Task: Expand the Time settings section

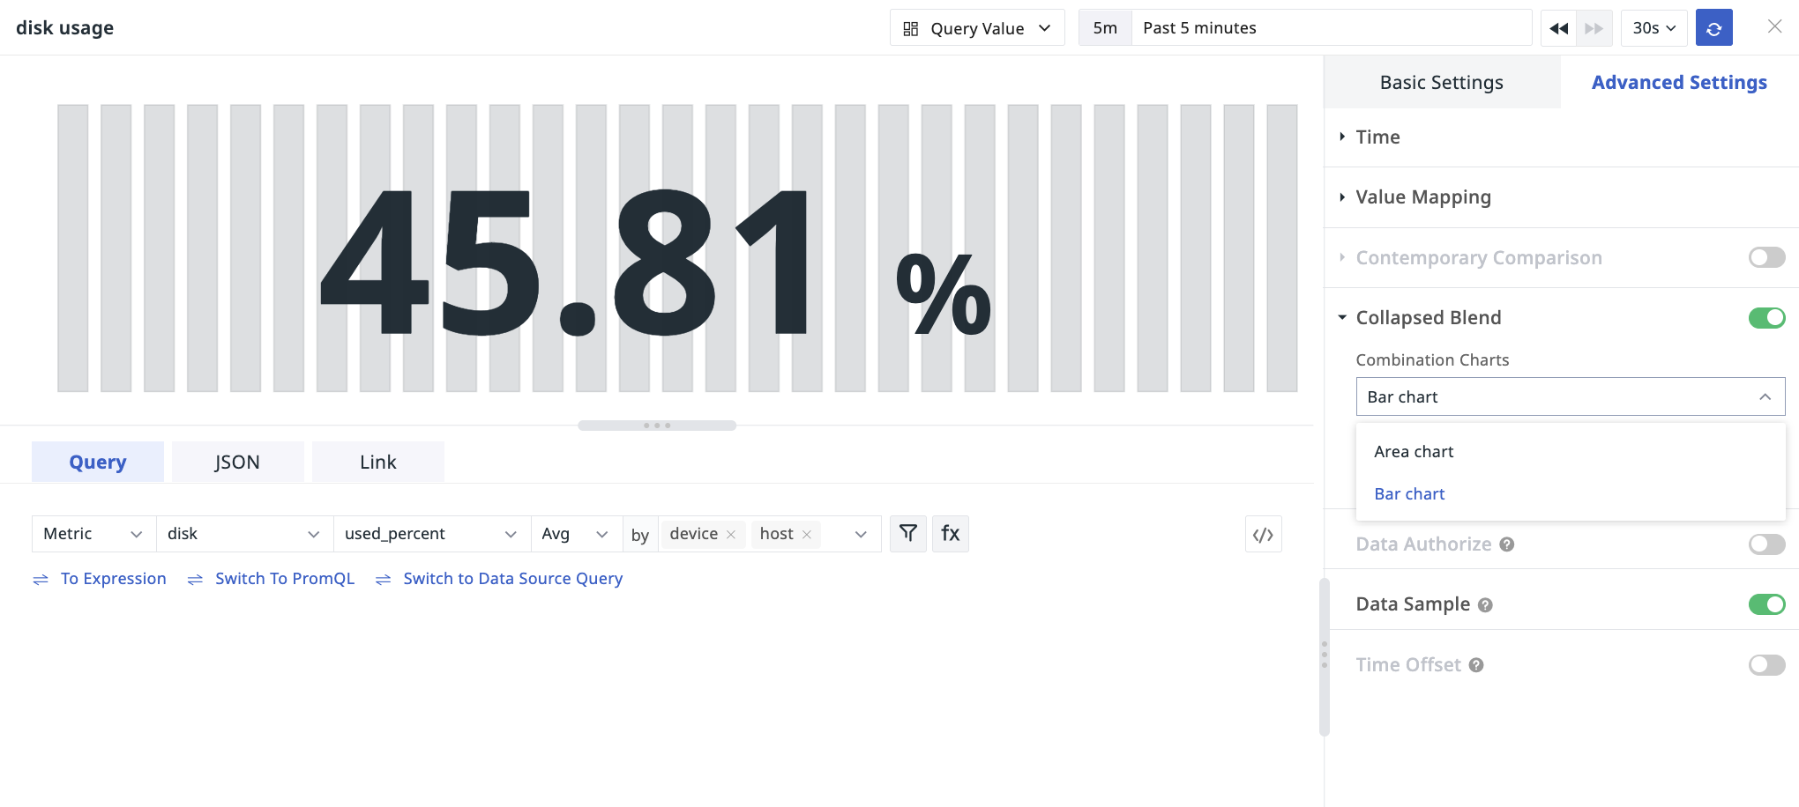Action: pos(1377,137)
